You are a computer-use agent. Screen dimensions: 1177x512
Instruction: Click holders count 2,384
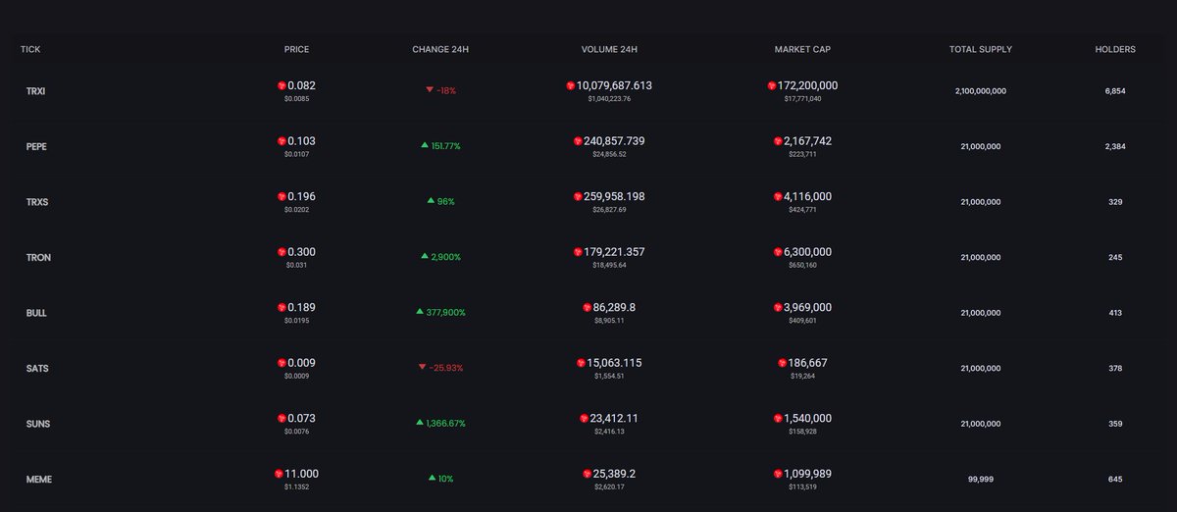[1115, 146]
